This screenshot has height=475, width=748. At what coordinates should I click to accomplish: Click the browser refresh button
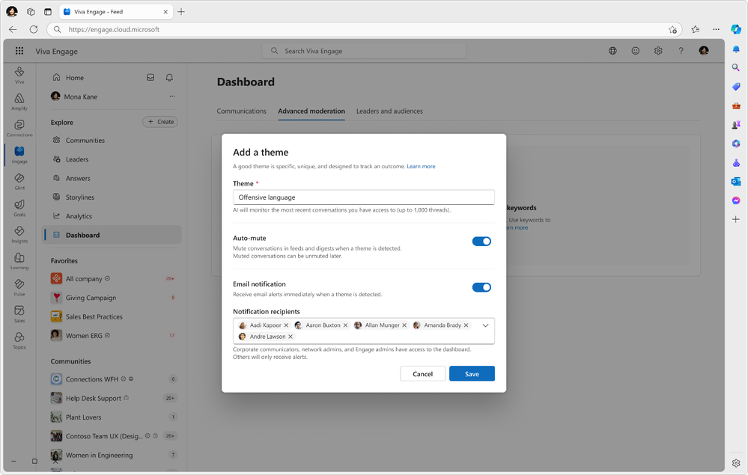34,29
